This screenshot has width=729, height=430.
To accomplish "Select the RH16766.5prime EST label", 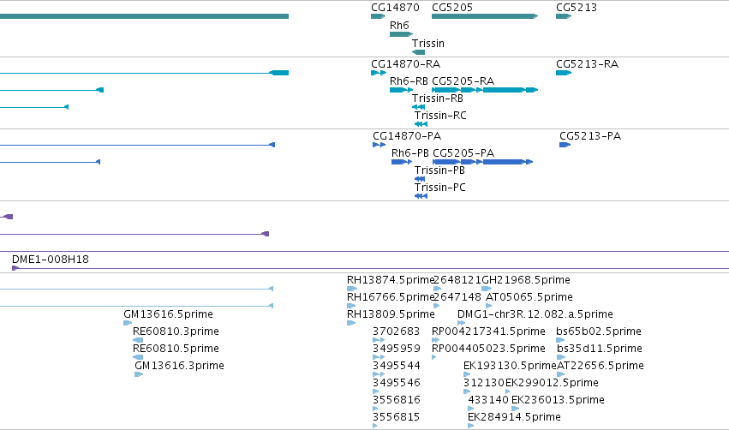I will [391, 297].
